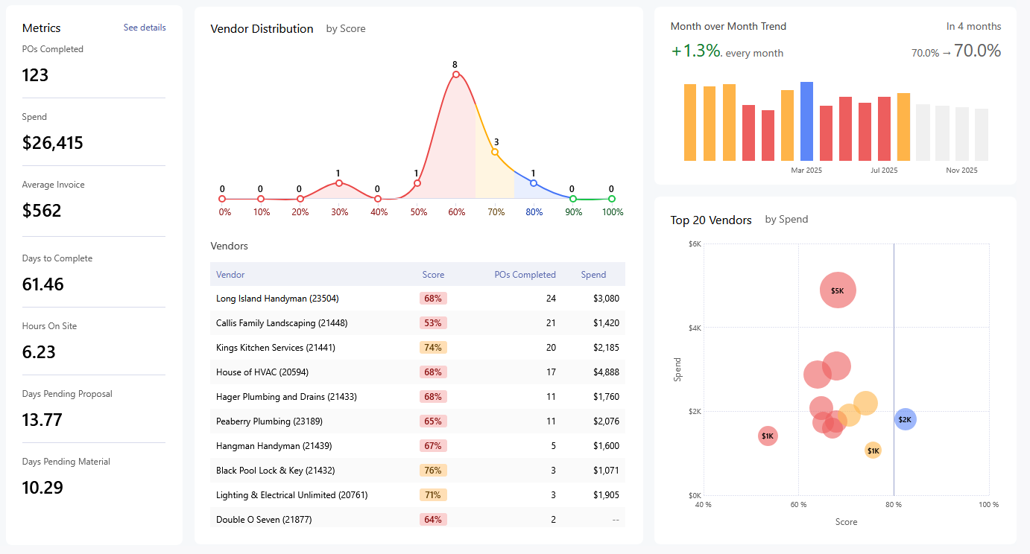Click the distribution point at 50%
Screen dimensions: 1030x554
[x=417, y=183]
